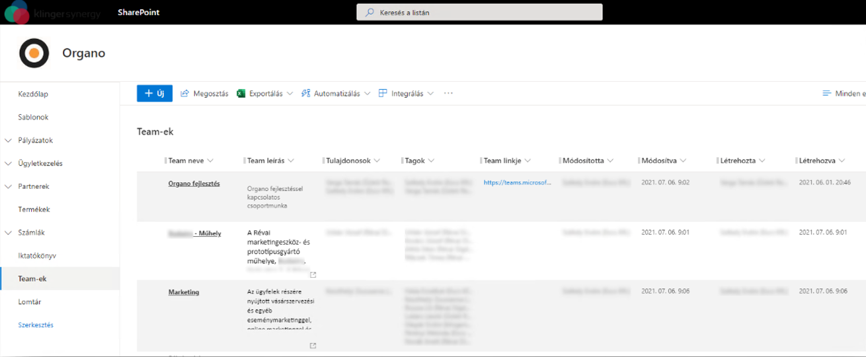This screenshot has width=866, height=357.
Task: Select Iktatókönyv in the left navigation
Action: click(x=38, y=255)
